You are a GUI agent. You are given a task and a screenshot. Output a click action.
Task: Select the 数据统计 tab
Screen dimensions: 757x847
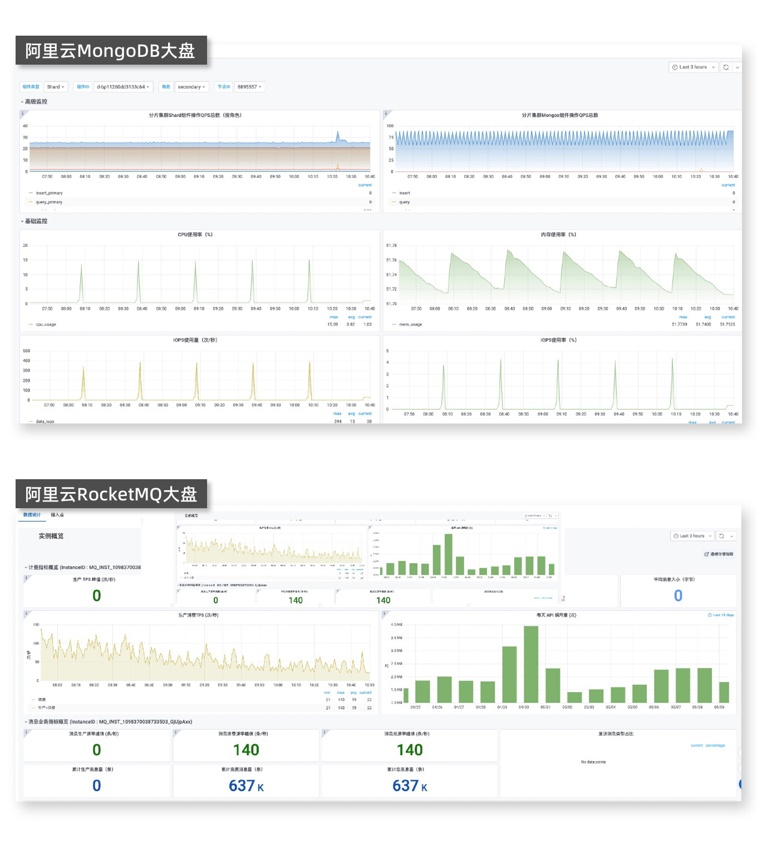(x=32, y=515)
